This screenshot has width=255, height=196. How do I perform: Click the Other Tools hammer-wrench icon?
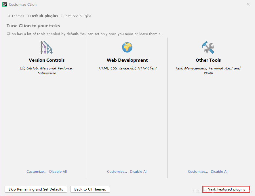(208, 47)
